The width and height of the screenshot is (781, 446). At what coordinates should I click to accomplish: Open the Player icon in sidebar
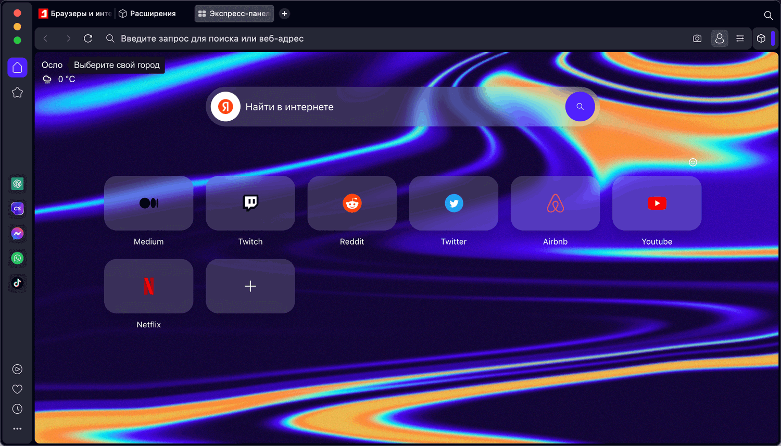point(17,369)
